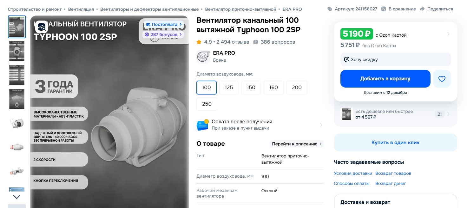Select the second product thumbnail
The height and width of the screenshot is (208, 467).
pos(17,51)
